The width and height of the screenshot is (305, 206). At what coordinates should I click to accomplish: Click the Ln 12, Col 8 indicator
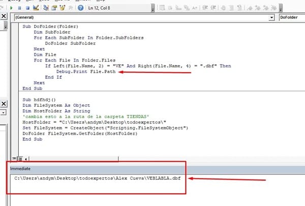click(99, 8)
